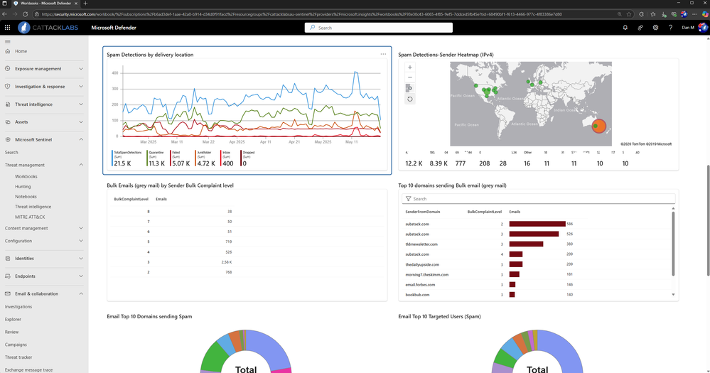
Task: Open the help question mark
Action: point(671,28)
